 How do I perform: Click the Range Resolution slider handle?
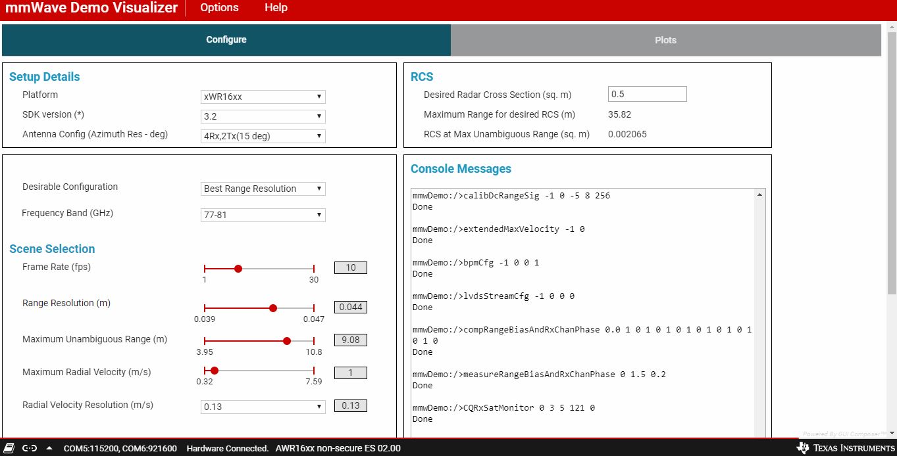[272, 308]
